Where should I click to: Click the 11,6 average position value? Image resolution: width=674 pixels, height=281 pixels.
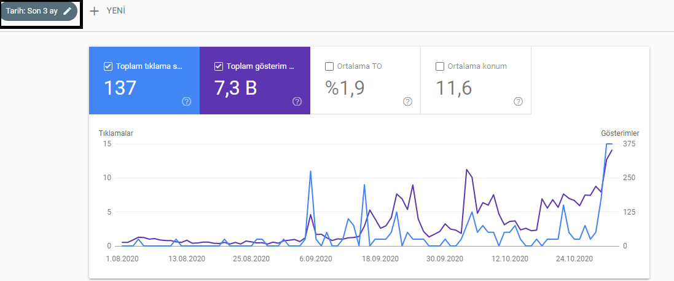tap(454, 89)
